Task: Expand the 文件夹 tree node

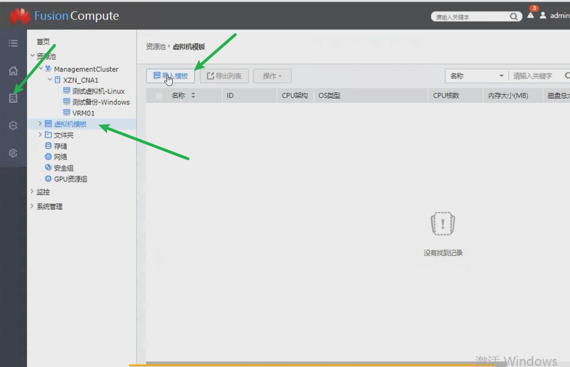Action: 40,135
